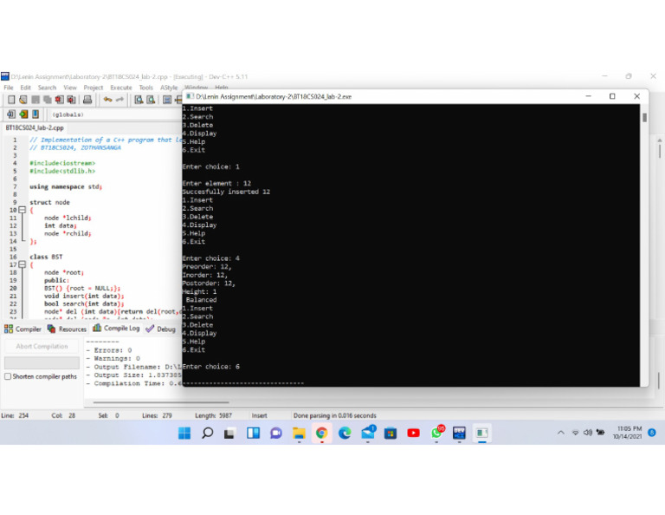Click the Redo arrow icon
The height and width of the screenshot is (515, 665).
point(120,100)
